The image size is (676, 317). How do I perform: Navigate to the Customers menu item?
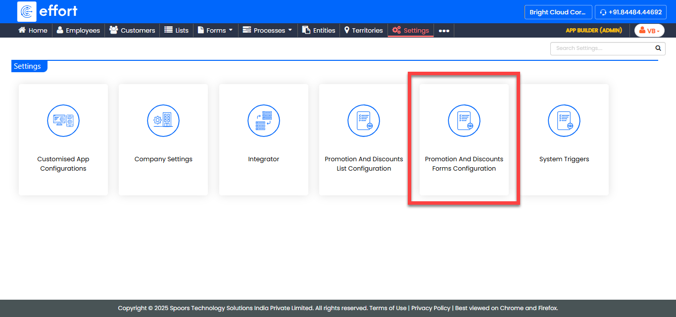[132, 30]
